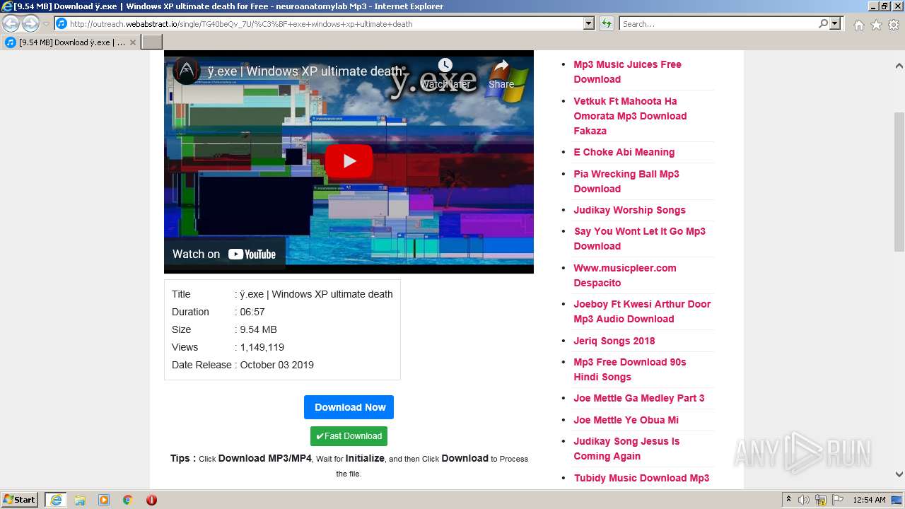
Task: Open the Chrome taskbar icon
Action: (127, 500)
